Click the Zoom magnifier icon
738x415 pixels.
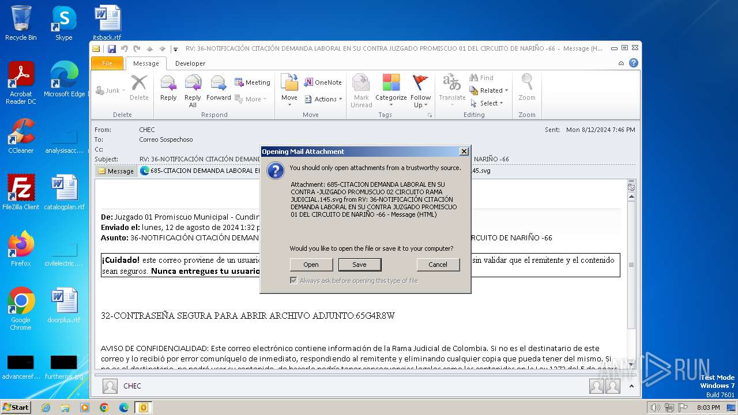click(x=527, y=88)
